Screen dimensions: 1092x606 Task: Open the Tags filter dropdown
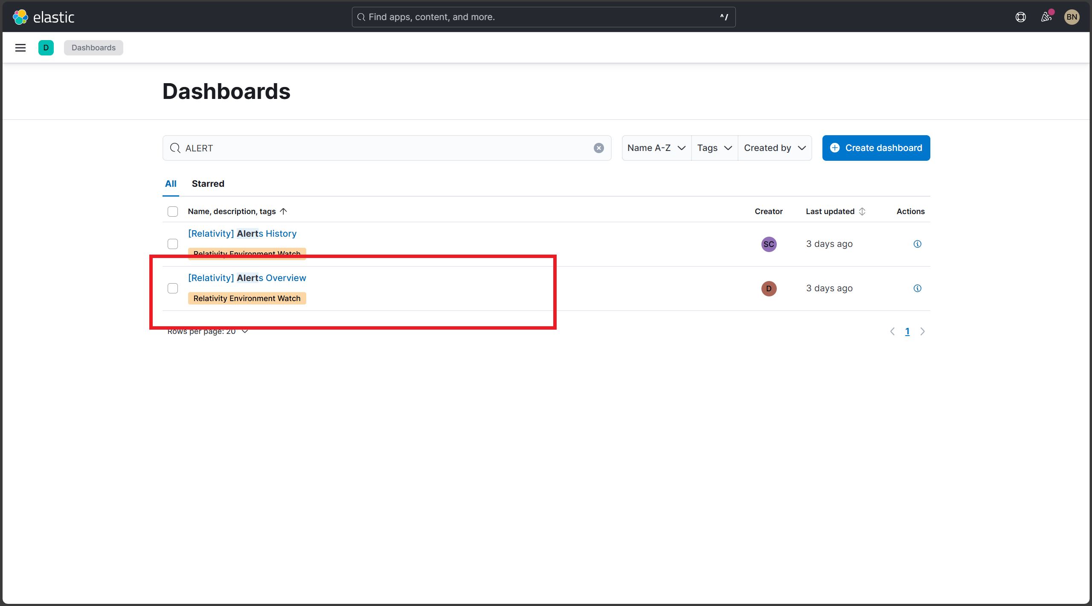714,148
